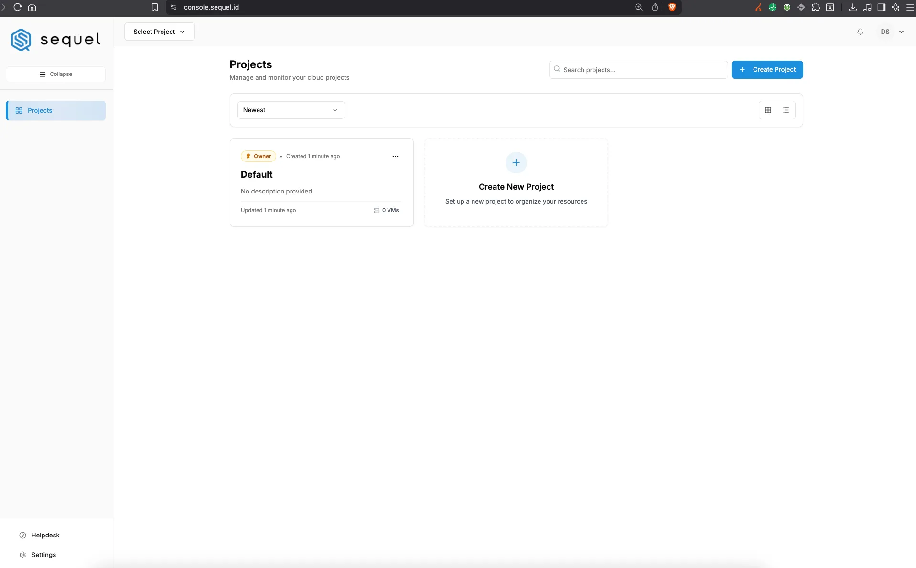Expand the Newest sort dropdown
This screenshot has height=568, width=916.
(x=291, y=110)
